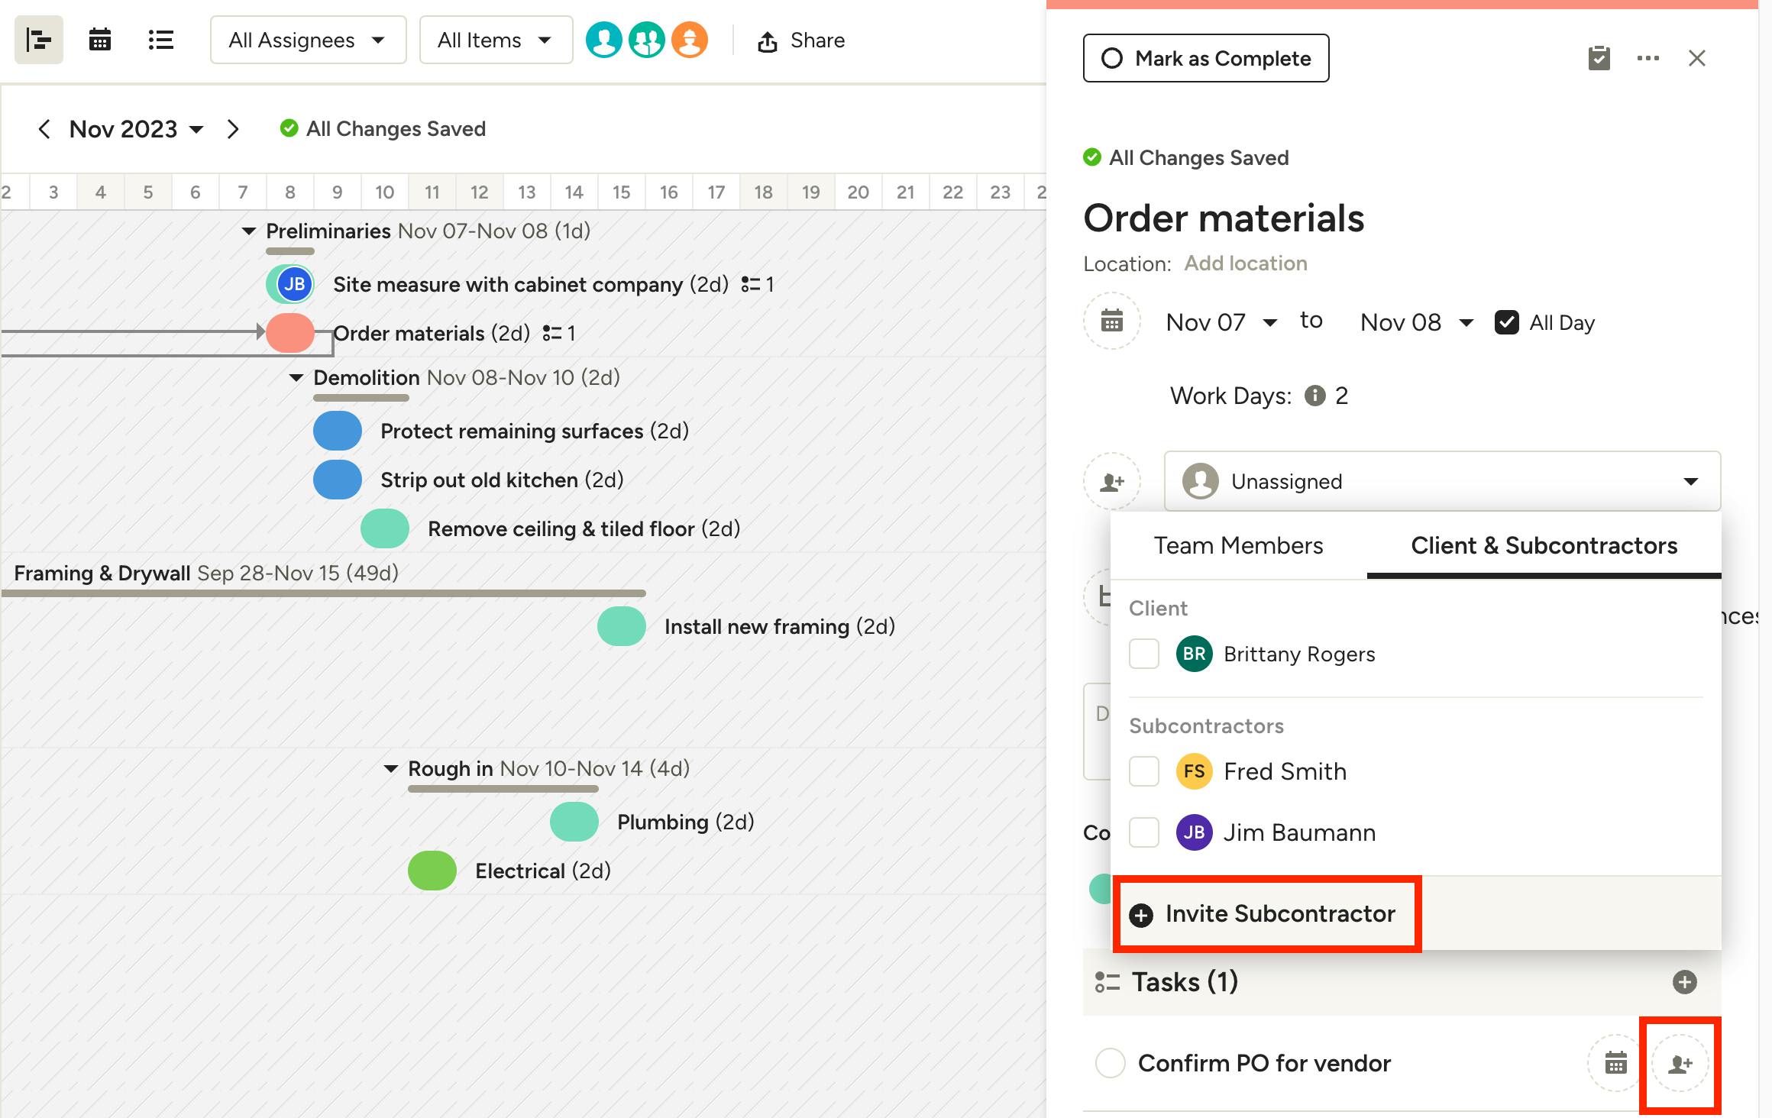The image size is (1772, 1118).
Task: Switch to Gantt chart view icon
Action: (38, 40)
